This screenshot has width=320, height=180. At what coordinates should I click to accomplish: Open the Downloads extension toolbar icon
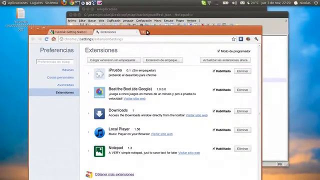tap(241, 39)
